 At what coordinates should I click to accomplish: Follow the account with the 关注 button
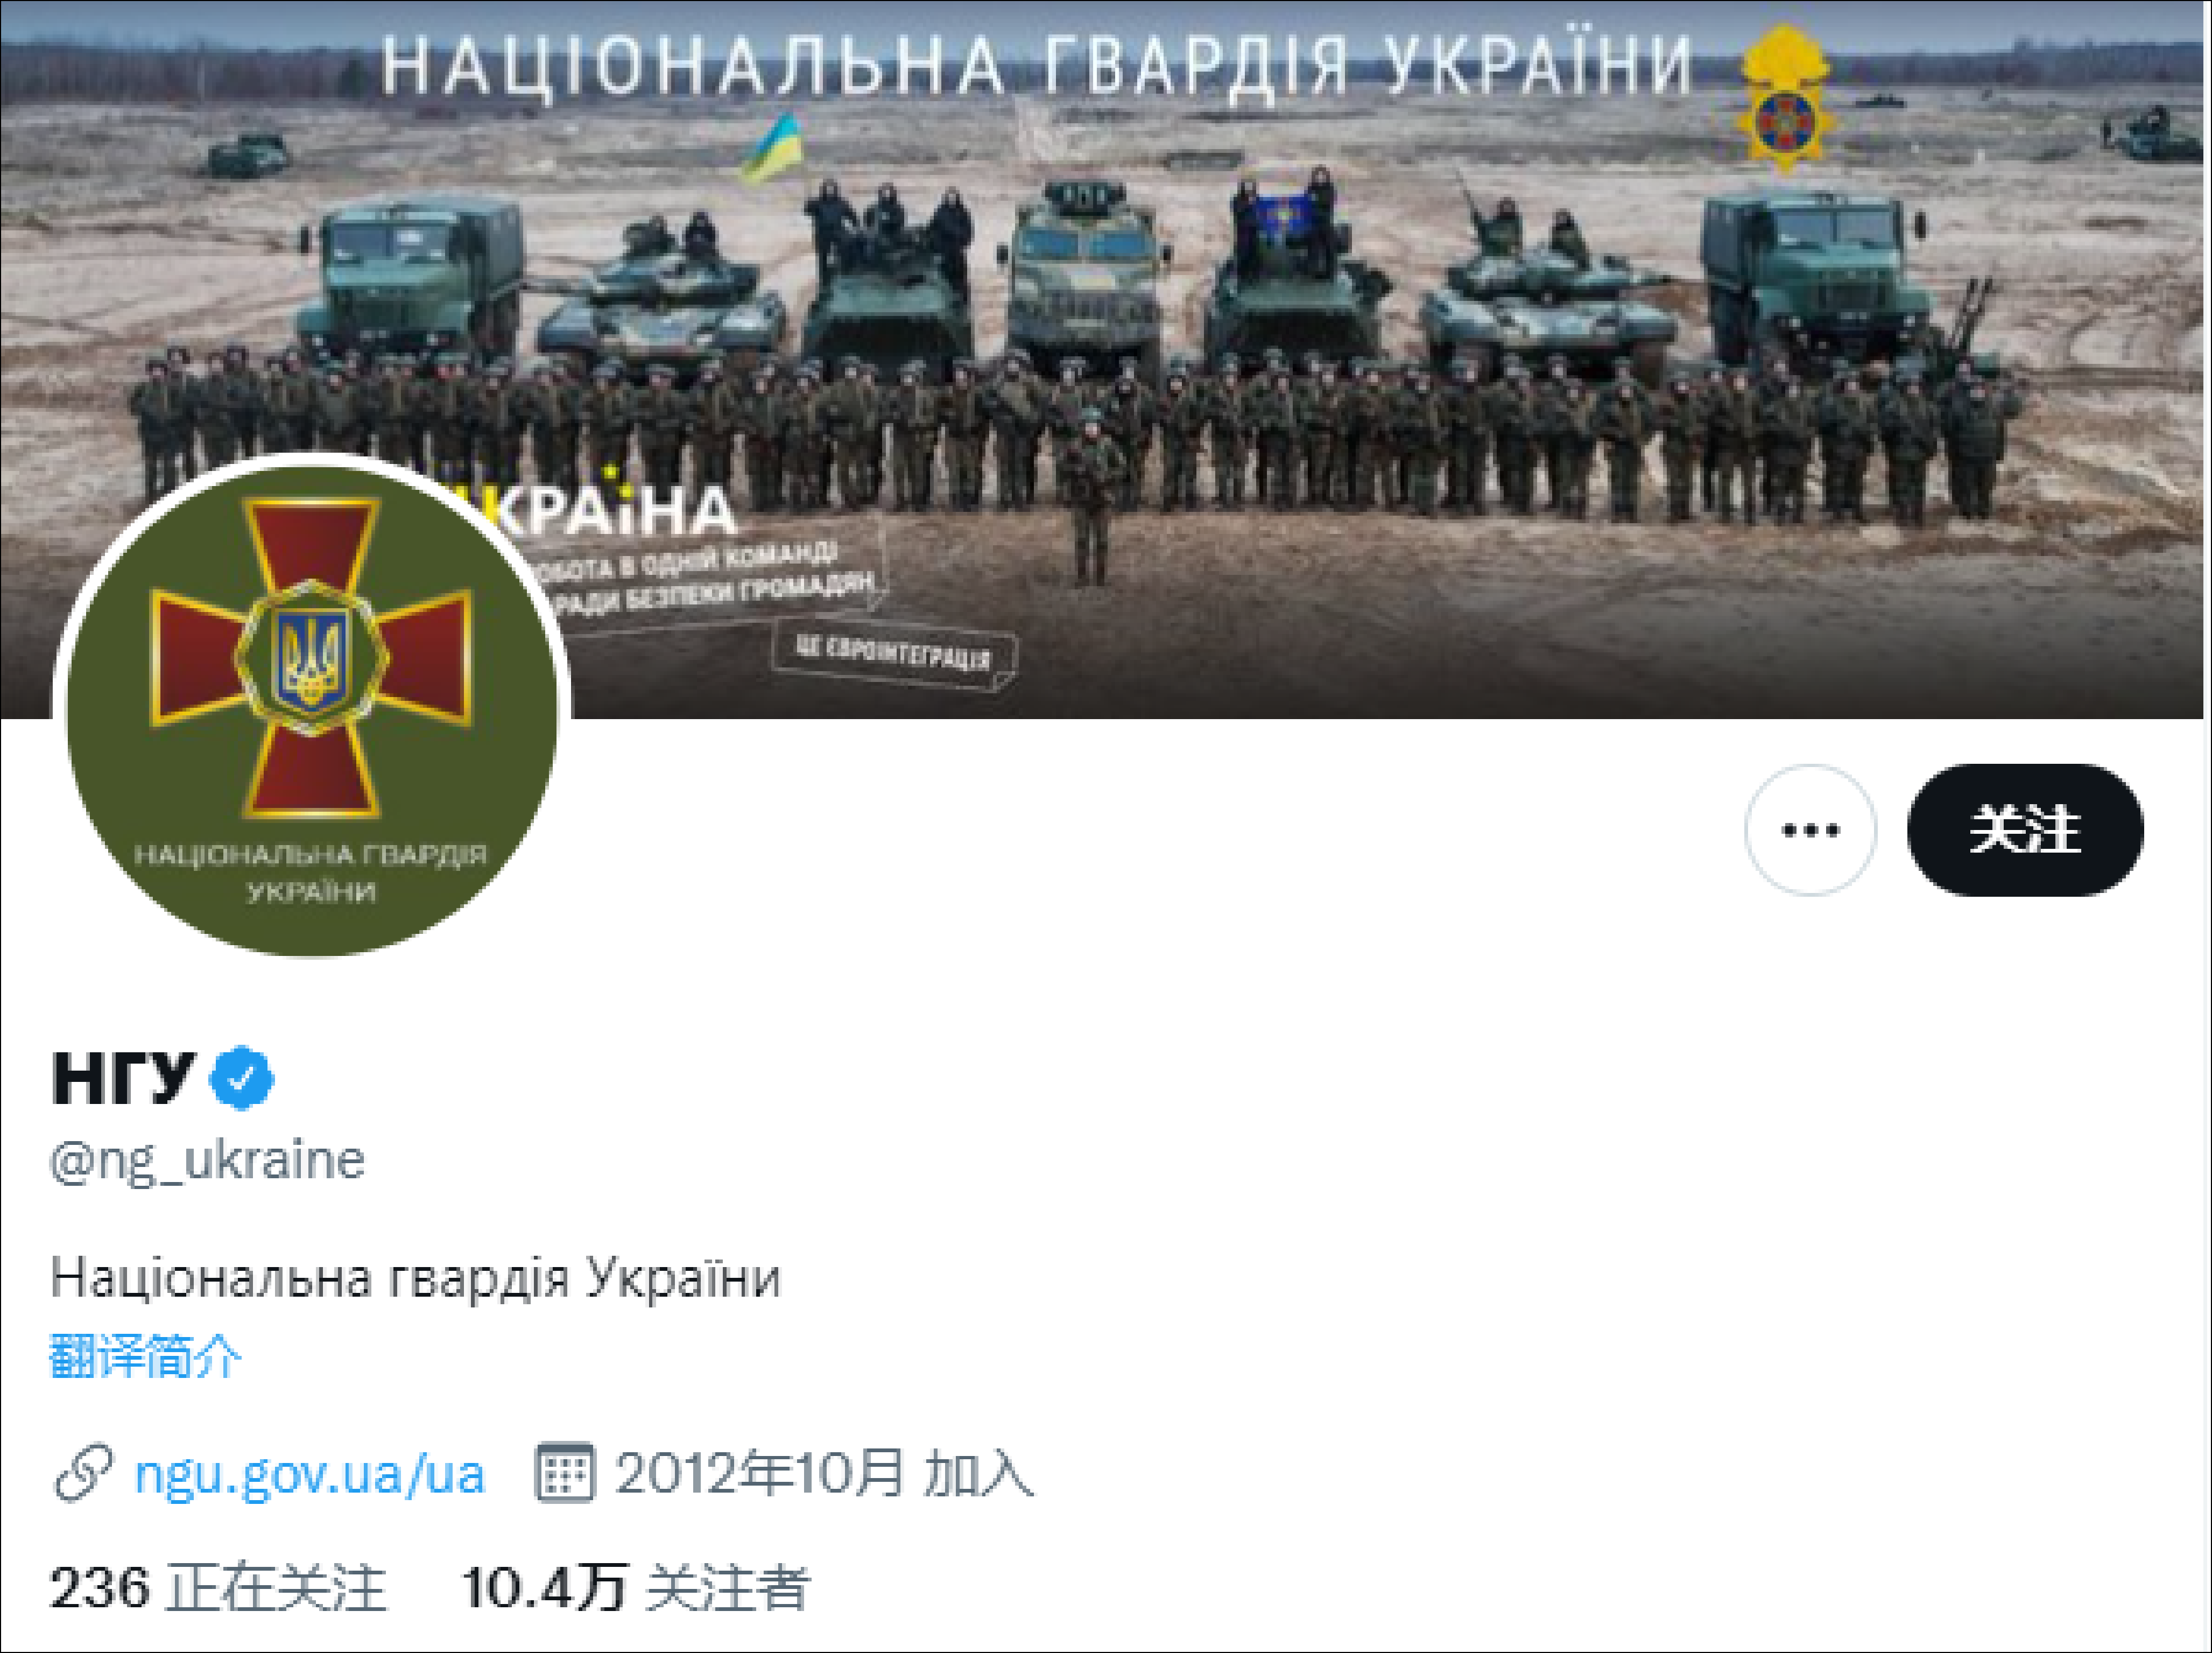(x=2024, y=829)
